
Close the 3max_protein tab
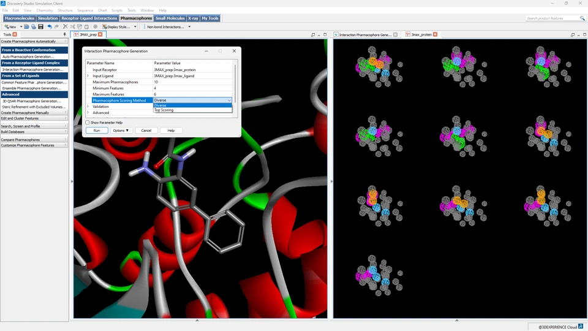[435, 34]
